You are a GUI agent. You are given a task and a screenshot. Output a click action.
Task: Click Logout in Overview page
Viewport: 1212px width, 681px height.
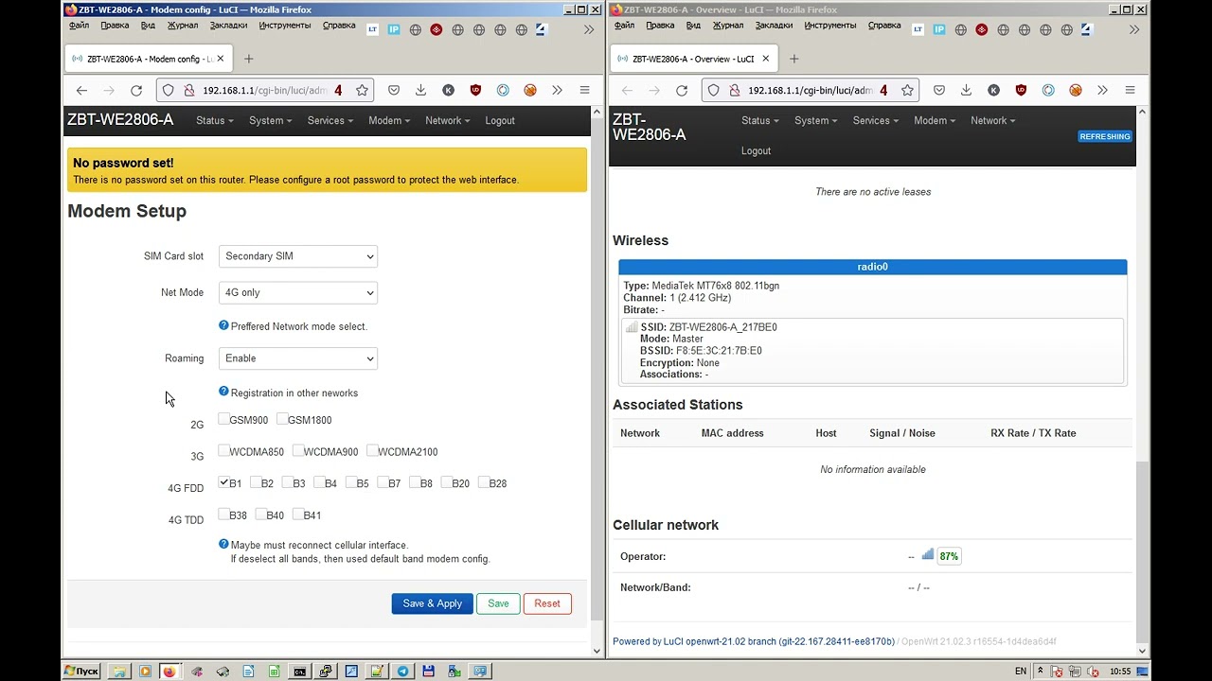tap(756, 150)
